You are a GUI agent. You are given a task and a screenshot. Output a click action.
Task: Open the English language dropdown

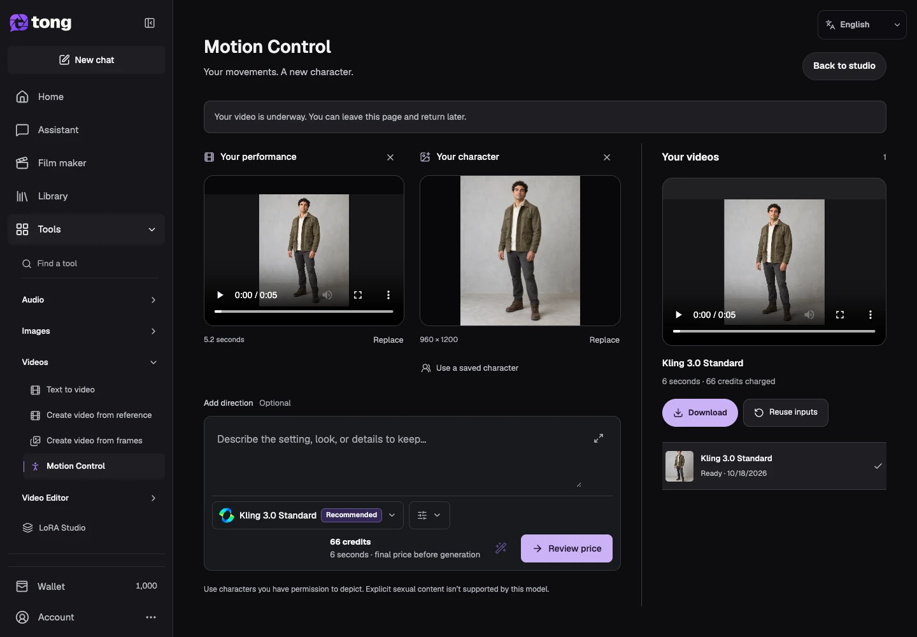[862, 25]
